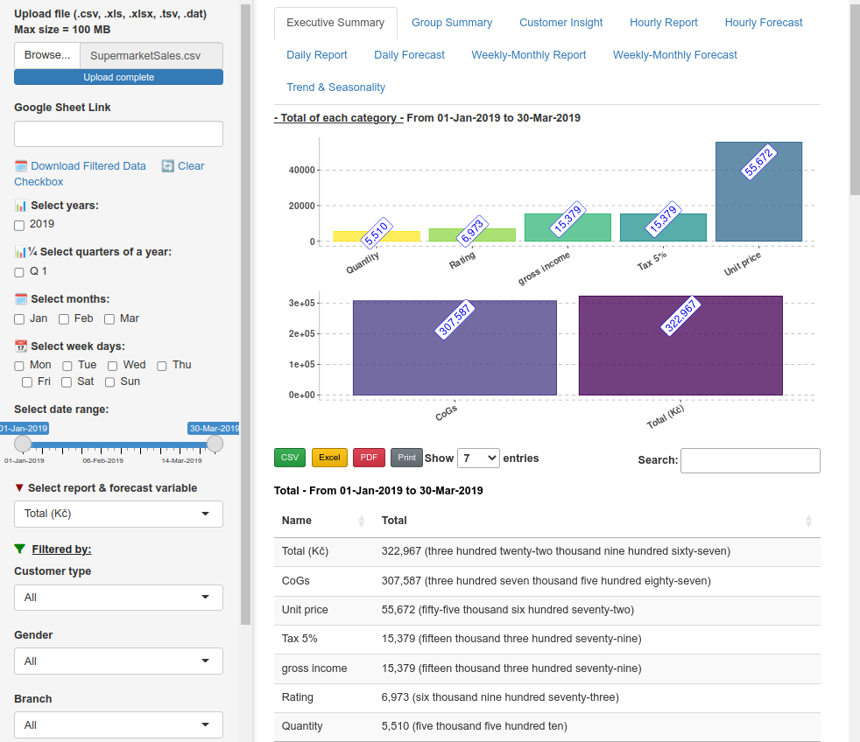The image size is (860, 742).
Task: Sort table by Name column arrows
Action: 362,521
